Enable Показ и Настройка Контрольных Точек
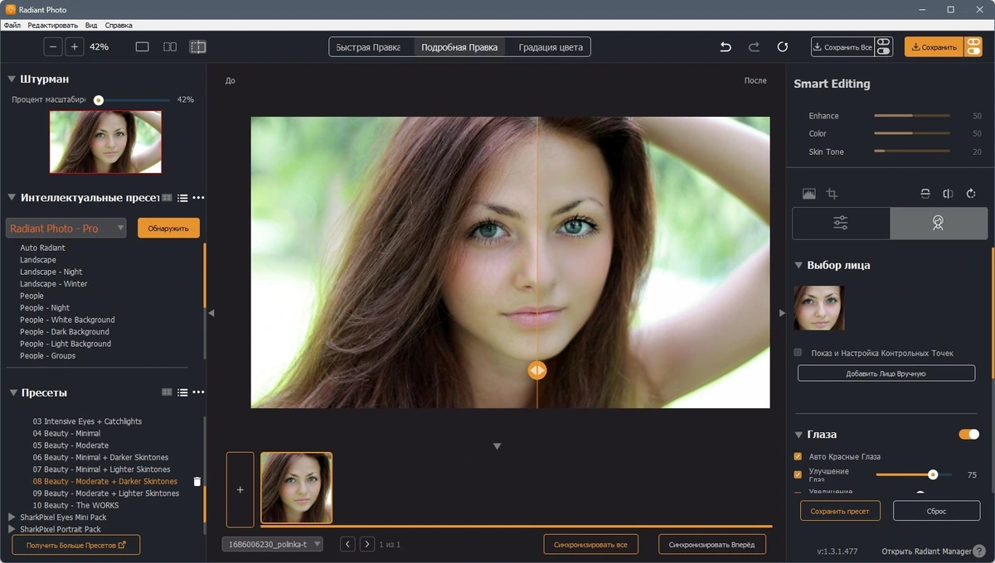The image size is (995, 563). click(798, 353)
